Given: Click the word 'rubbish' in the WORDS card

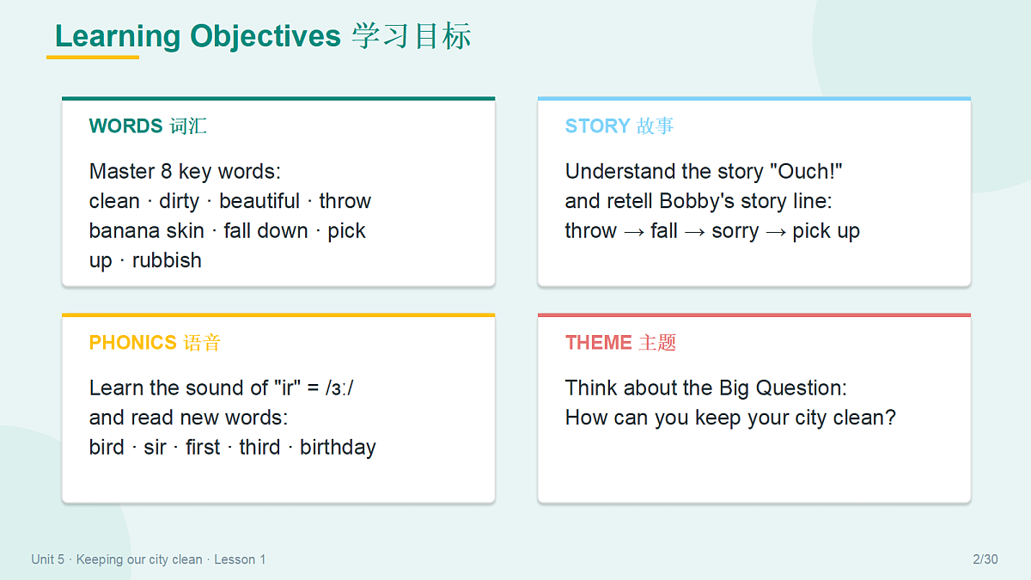Looking at the screenshot, I should 167,260.
